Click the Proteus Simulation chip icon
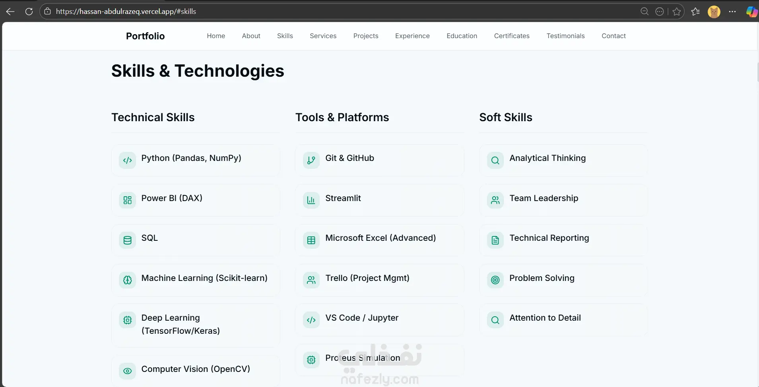Screen dimensions: 759x387 (311, 360)
